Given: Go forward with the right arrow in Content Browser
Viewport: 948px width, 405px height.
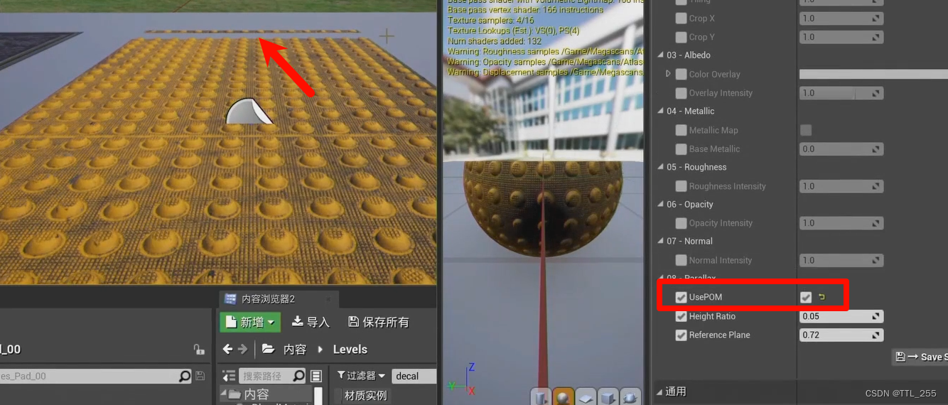Looking at the screenshot, I should coord(242,349).
